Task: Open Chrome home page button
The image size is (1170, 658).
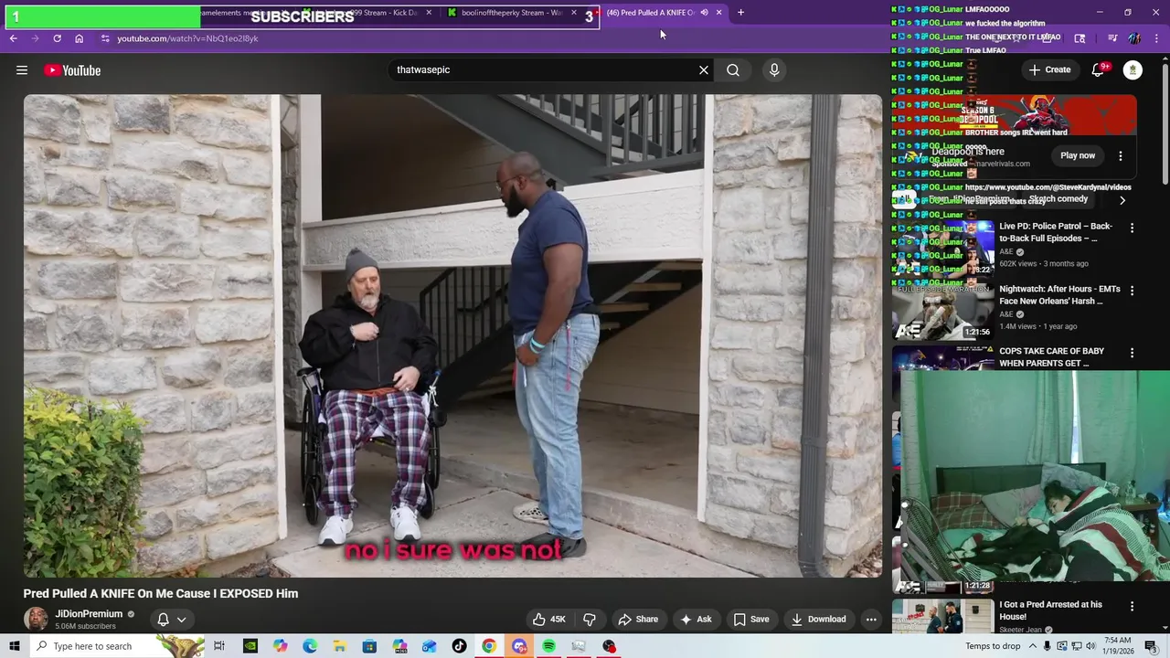Action: click(79, 38)
